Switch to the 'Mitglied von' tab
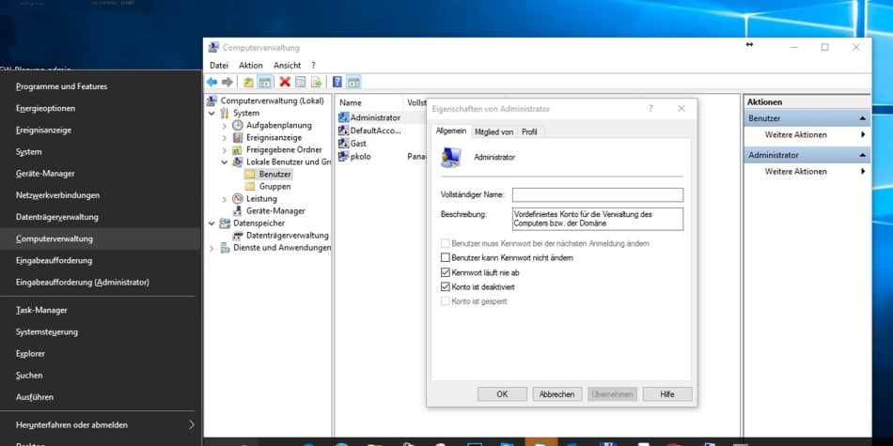 (493, 132)
